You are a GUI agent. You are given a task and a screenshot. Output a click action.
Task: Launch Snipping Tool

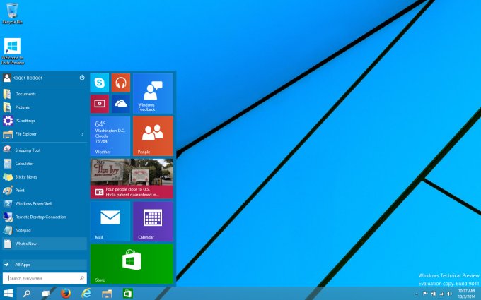point(45,150)
